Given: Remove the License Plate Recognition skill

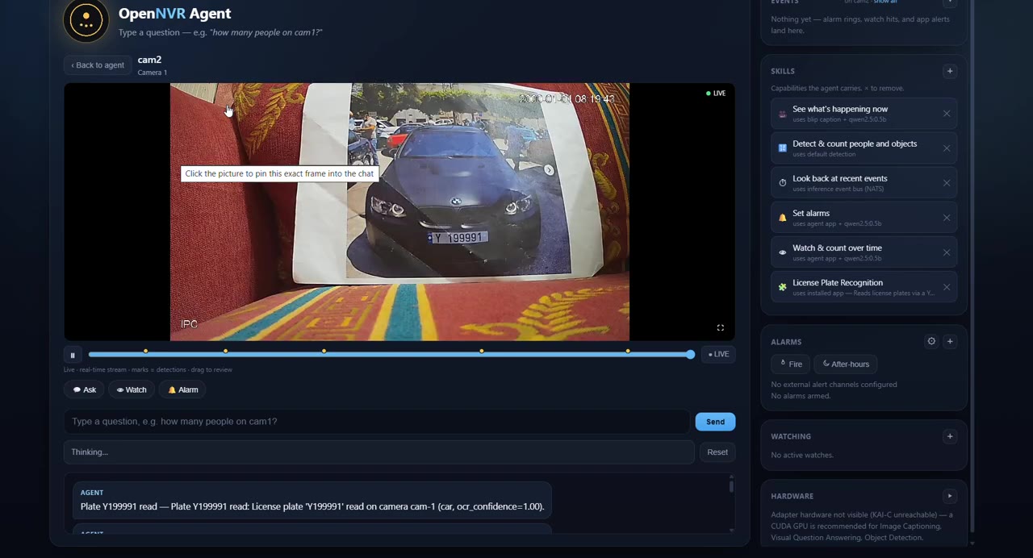Looking at the screenshot, I should click(947, 287).
